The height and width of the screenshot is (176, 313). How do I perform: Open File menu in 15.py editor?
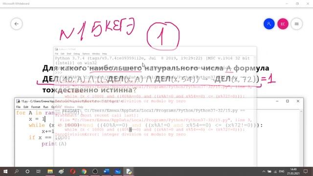[x=19, y=107]
